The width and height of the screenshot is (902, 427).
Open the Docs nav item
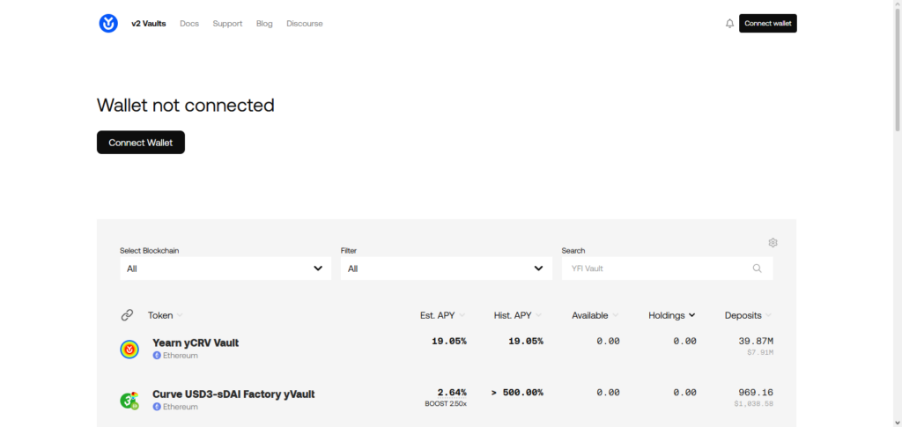(x=189, y=24)
